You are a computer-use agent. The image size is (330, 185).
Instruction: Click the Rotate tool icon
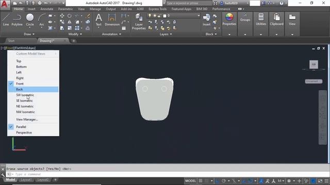click(69, 16)
